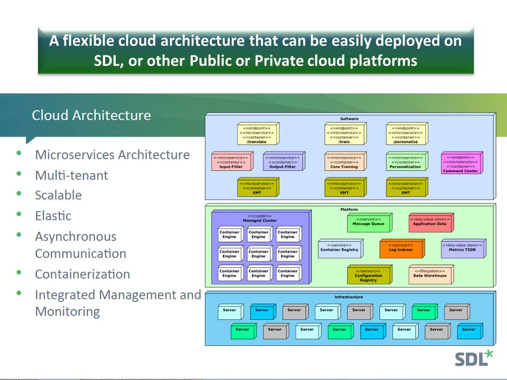Click the Input-Filter microservice box
507x380 pixels.
pos(231,161)
